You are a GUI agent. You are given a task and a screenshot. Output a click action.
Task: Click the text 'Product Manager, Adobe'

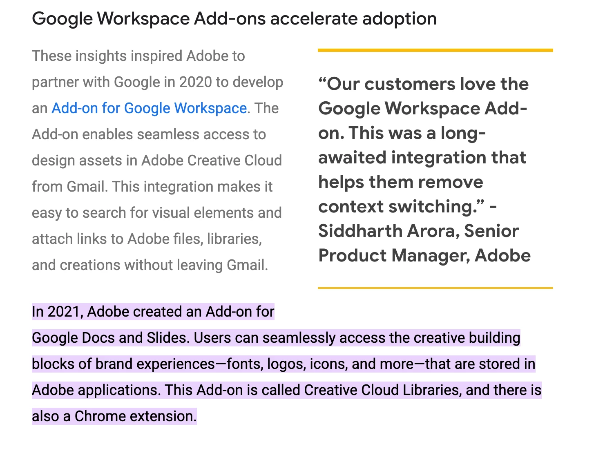click(x=424, y=255)
